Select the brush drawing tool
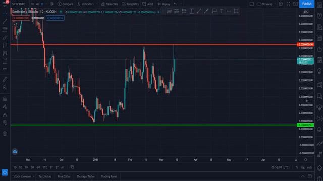Screen dimensions: 323x181 [5, 37]
